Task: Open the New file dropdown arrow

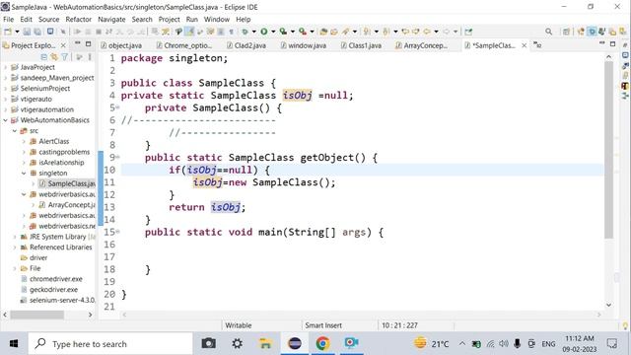Action: (17, 32)
